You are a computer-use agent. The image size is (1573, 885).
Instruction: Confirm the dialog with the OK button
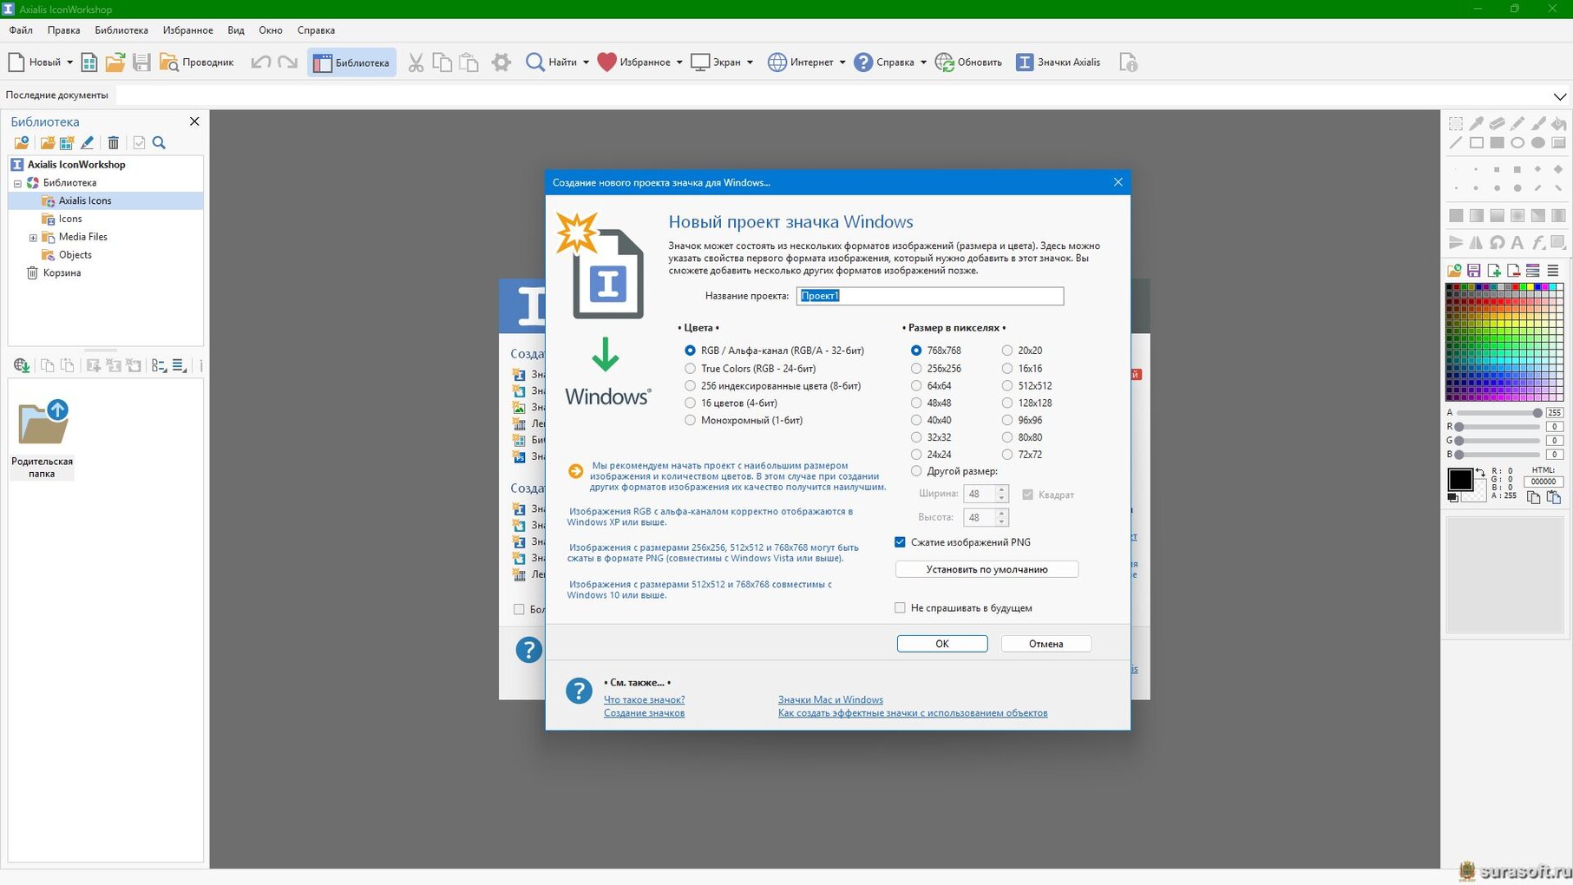pos(942,644)
